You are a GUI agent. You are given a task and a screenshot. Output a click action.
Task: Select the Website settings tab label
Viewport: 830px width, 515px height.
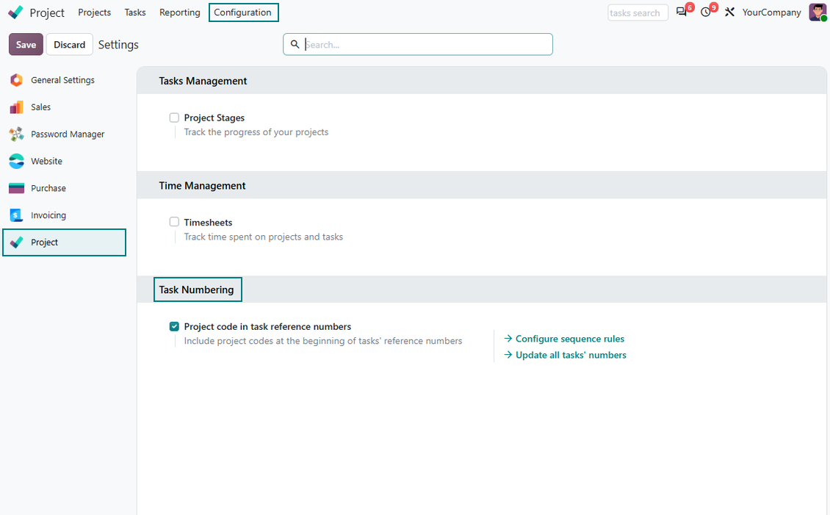point(46,161)
